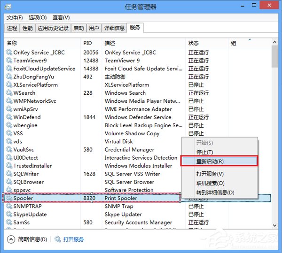
Task: Click the Security Accounts Manager description
Action: [138, 222]
